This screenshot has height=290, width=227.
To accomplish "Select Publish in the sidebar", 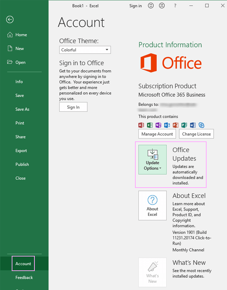I will coord(22,164).
